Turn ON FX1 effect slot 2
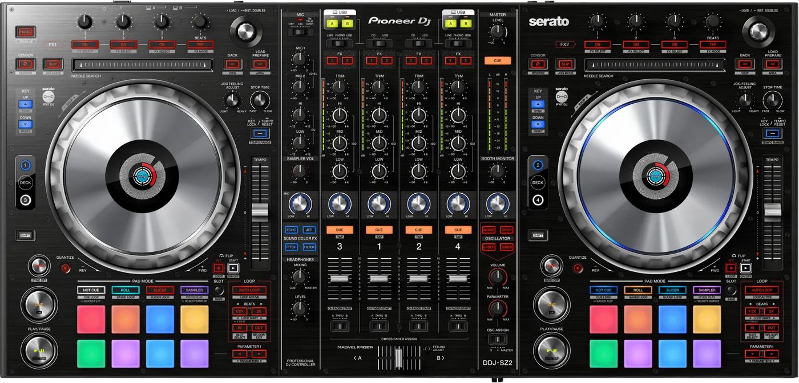Image resolution: width=799 pixels, height=383 pixels. pos(123,44)
